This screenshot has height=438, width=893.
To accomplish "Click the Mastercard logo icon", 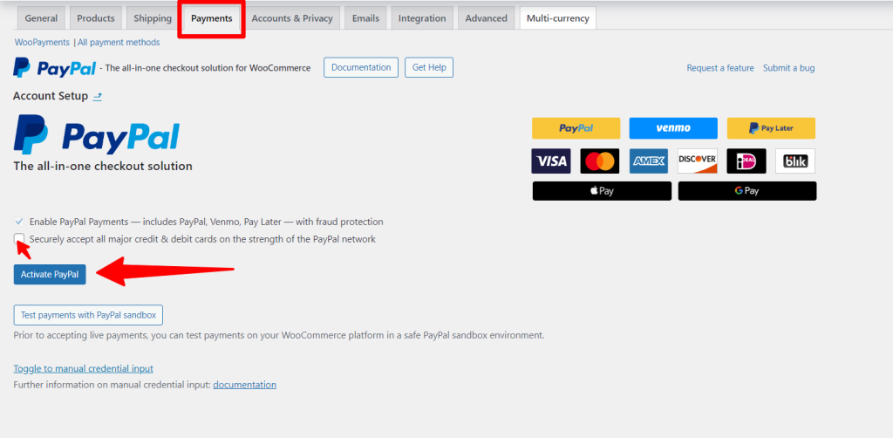I will [x=600, y=161].
